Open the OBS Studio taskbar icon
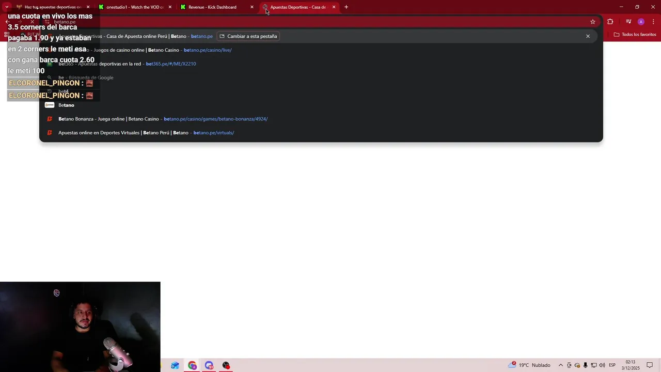This screenshot has width=661, height=372. click(x=226, y=365)
